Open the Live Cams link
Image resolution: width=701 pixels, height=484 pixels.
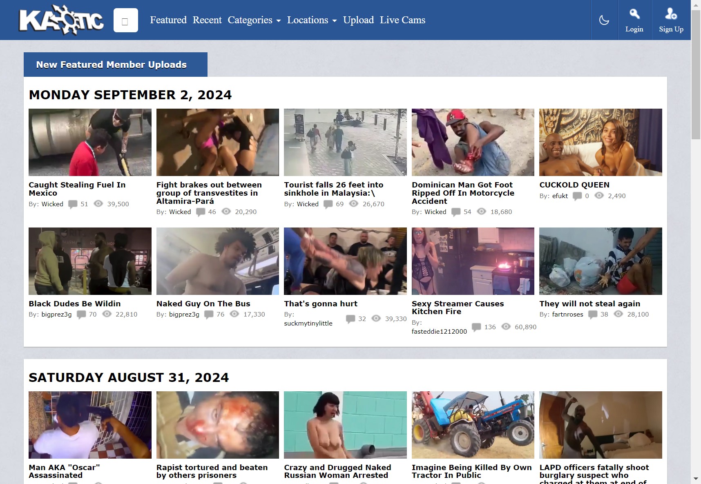click(x=402, y=20)
